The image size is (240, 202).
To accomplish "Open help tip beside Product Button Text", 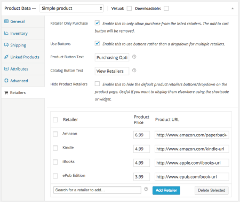I will pos(134,57).
